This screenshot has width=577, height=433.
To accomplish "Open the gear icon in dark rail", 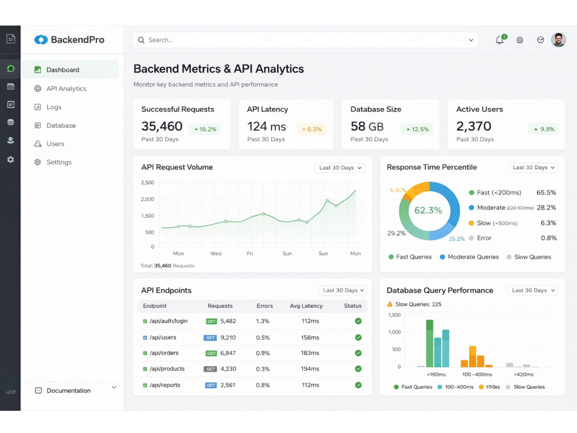I will coord(10,159).
